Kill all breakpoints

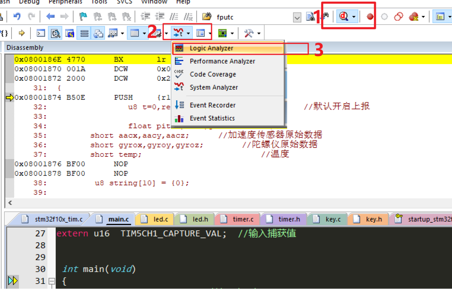tap(413, 17)
